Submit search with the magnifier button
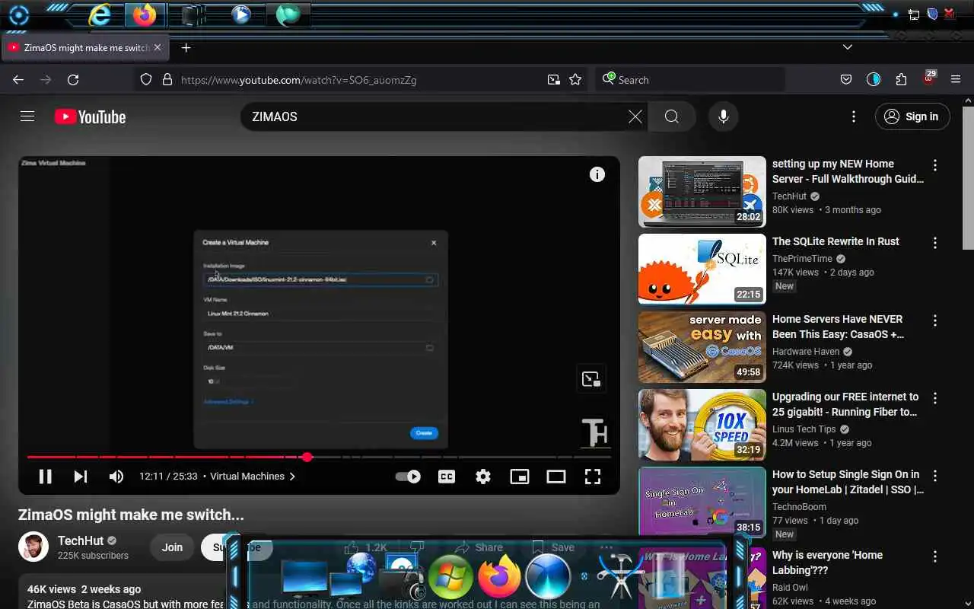The width and height of the screenshot is (974, 609). (671, 116)
